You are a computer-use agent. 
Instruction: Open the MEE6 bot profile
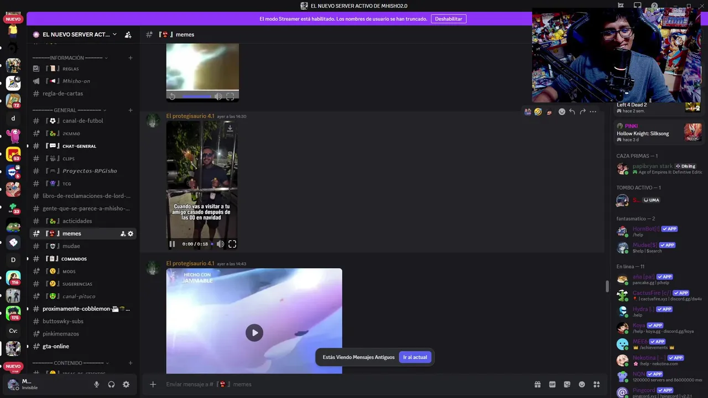pos(658,344)
